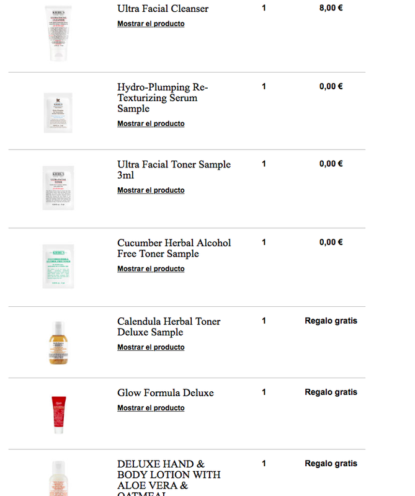Click the Hydro-Plumping Serum sample packet image
The height and width of the screenshot is (496, 415).
[58, 112]
